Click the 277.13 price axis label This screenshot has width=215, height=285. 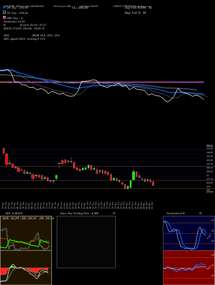tap(210, 179)
